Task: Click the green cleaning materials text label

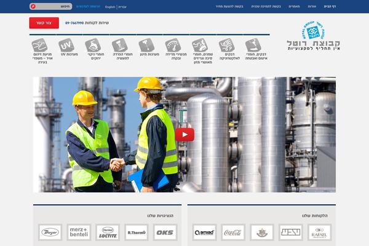Action: pos(96,56)
